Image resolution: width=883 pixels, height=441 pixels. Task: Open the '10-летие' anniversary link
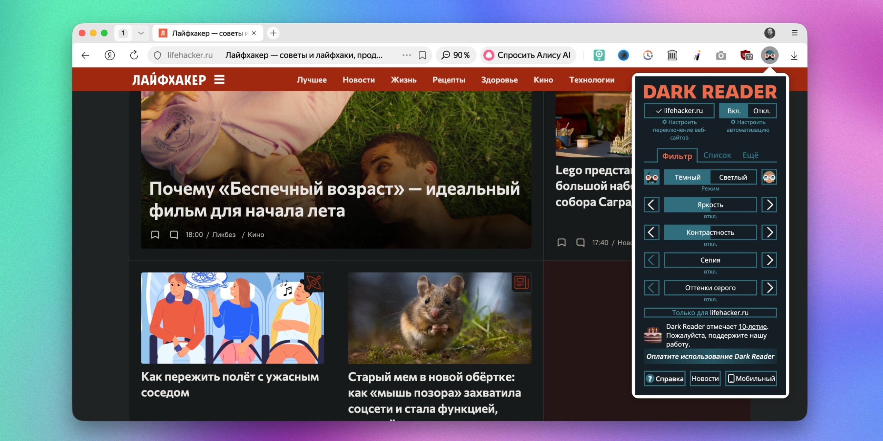(x=752, y=327)
